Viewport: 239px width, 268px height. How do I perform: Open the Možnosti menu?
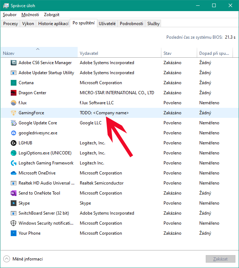30,15
